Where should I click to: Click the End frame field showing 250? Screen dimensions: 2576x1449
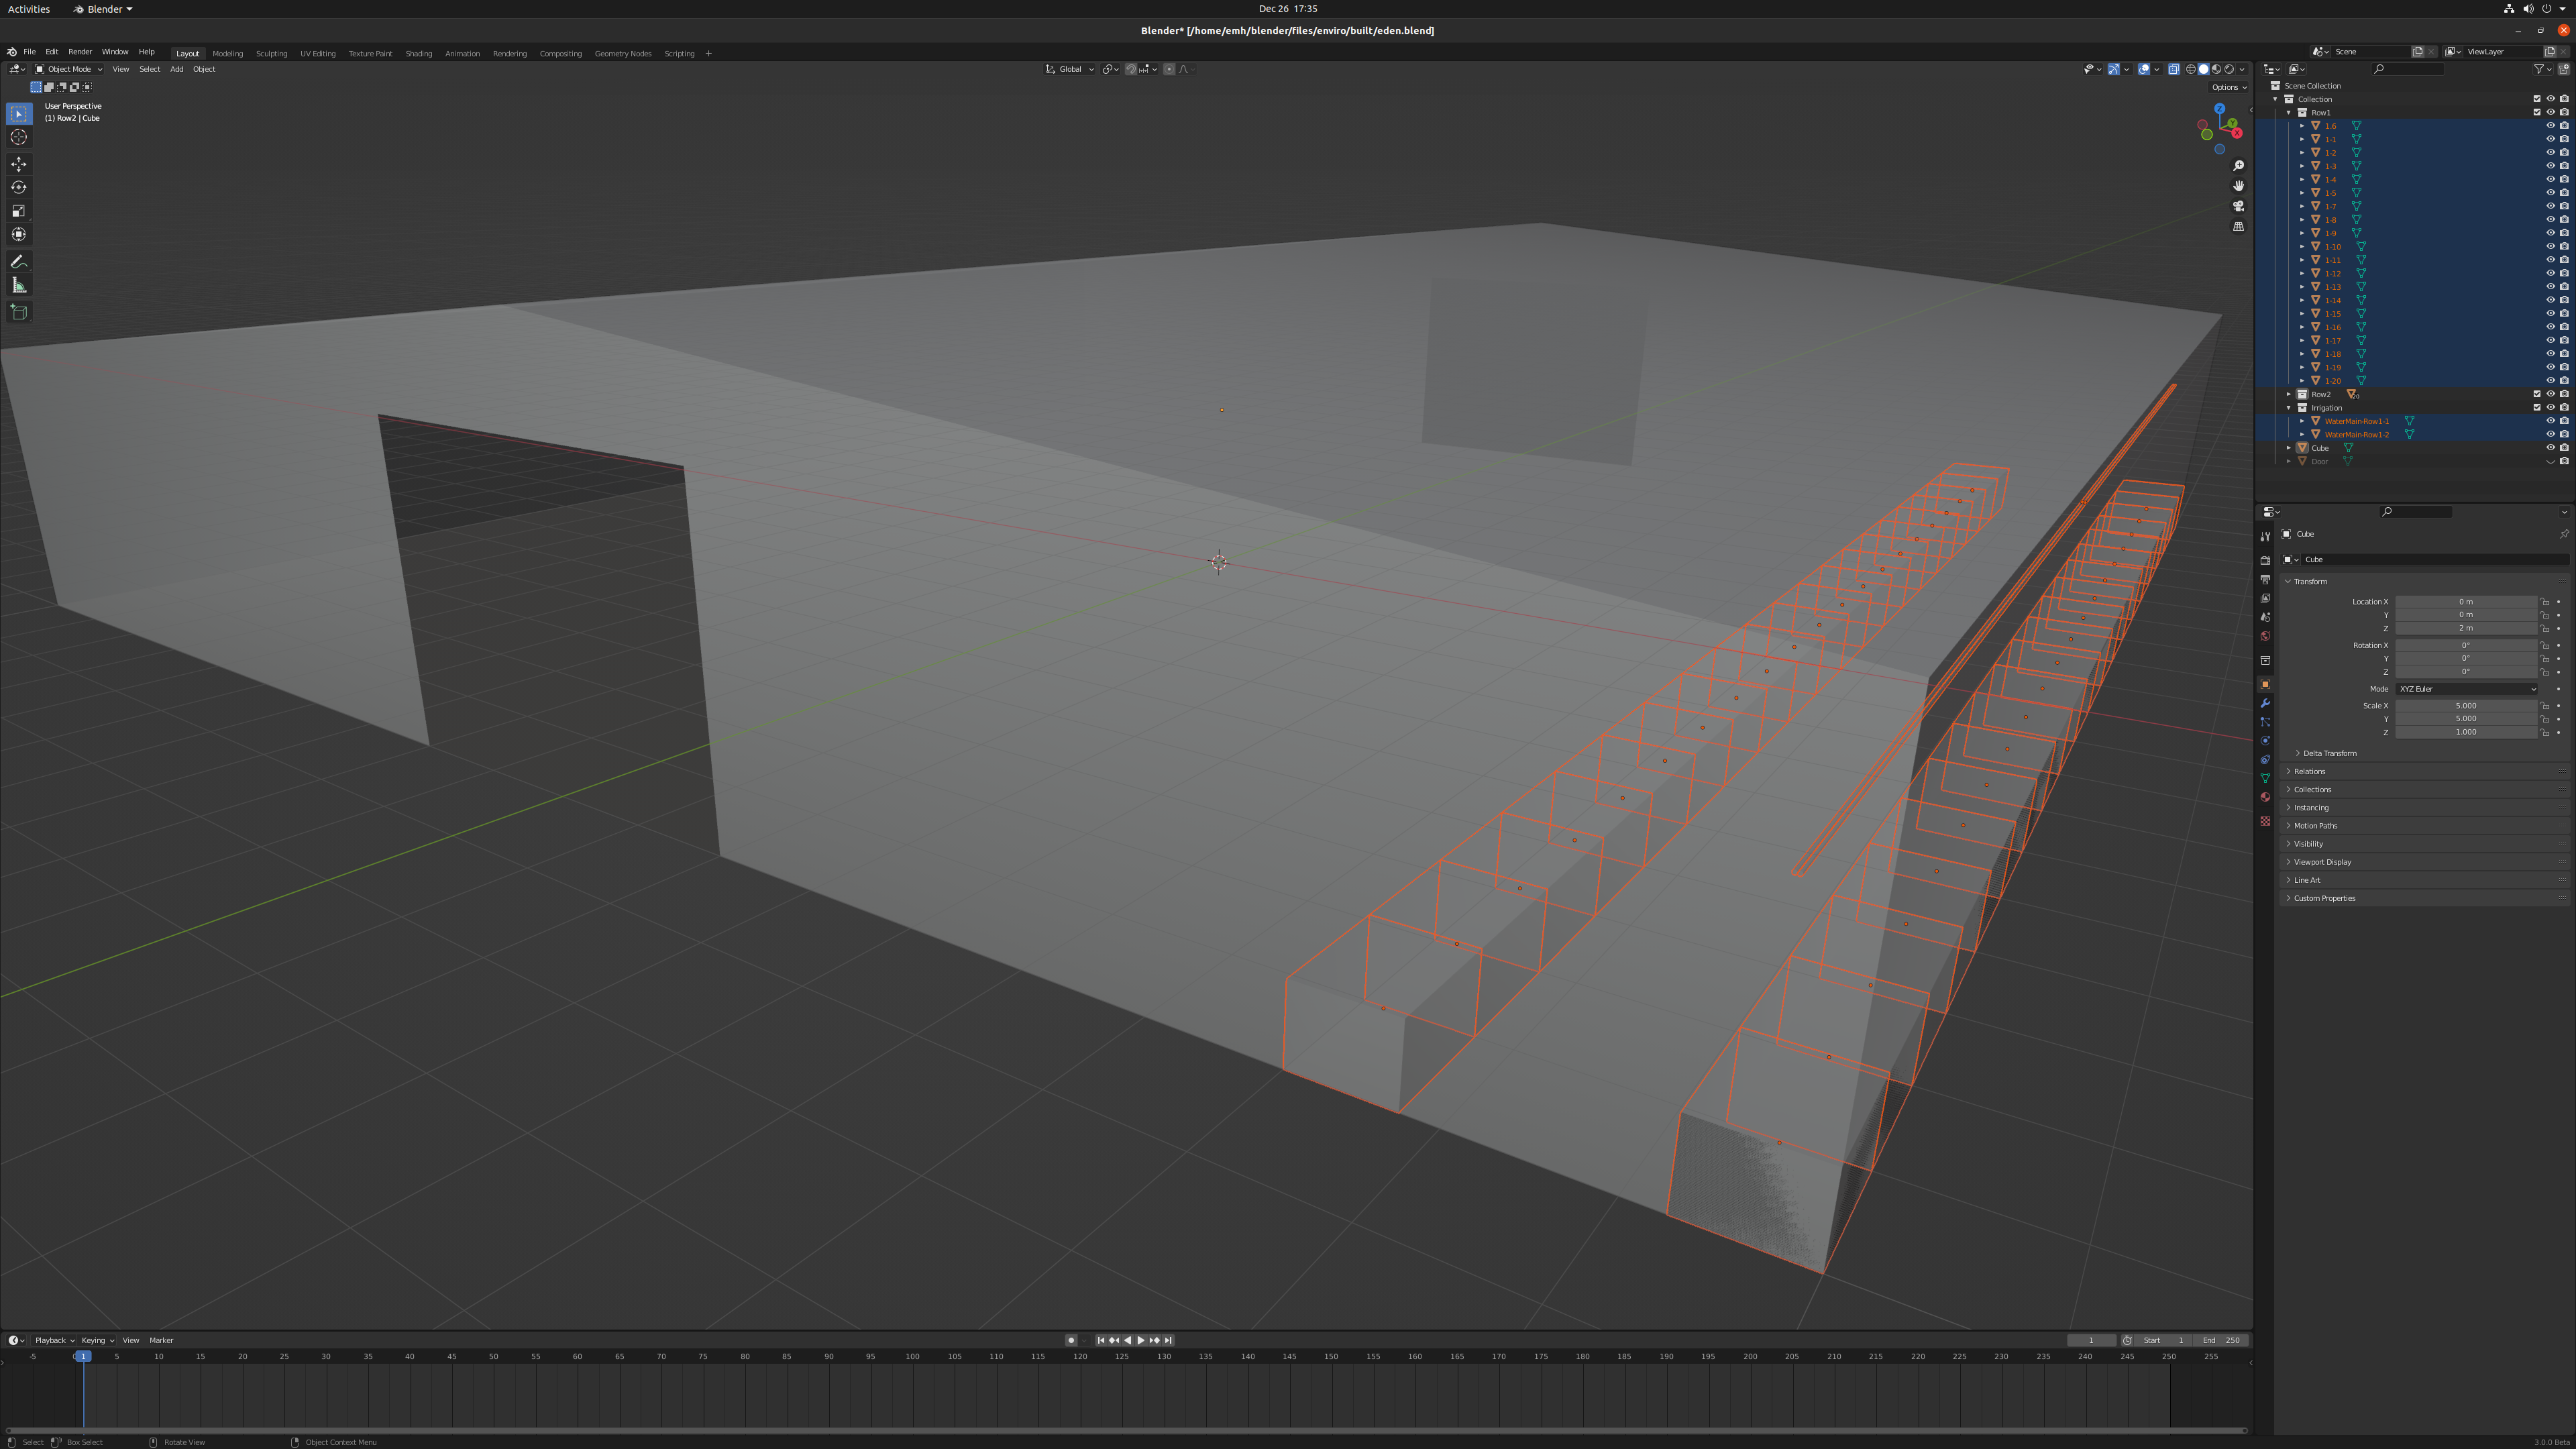2221,1340
